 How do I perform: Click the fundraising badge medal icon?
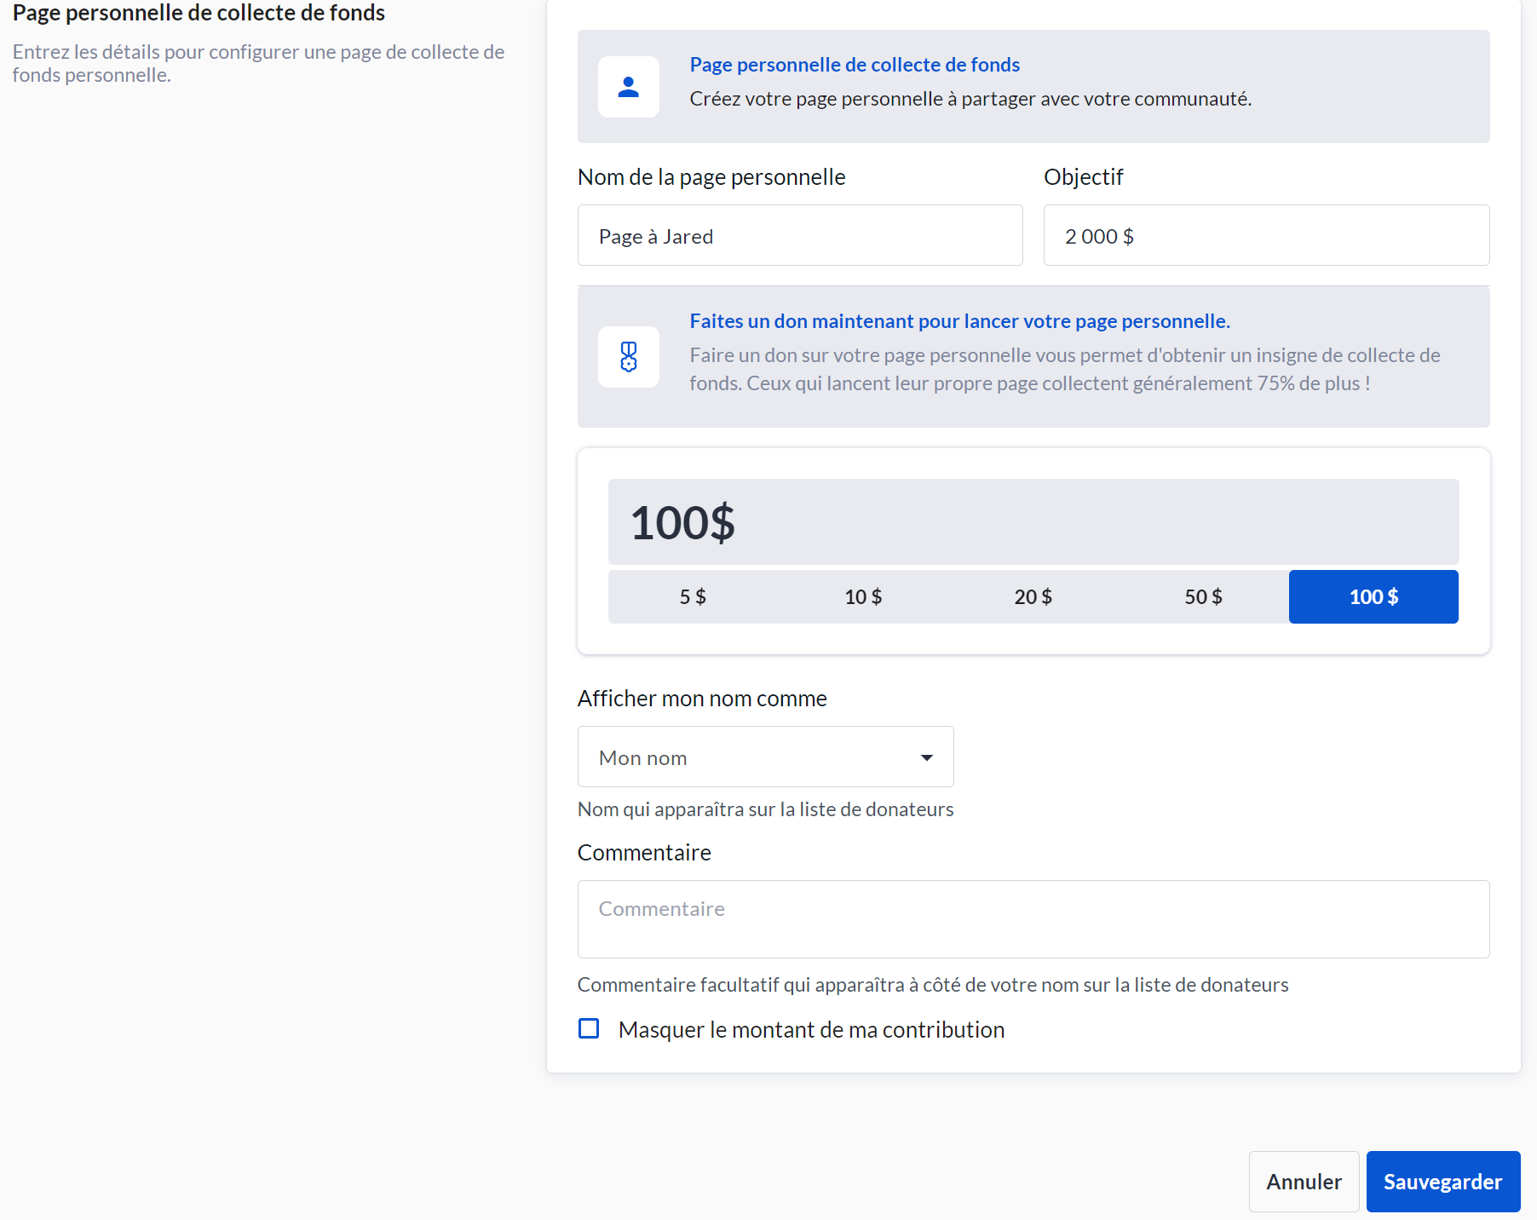[628, 357]
